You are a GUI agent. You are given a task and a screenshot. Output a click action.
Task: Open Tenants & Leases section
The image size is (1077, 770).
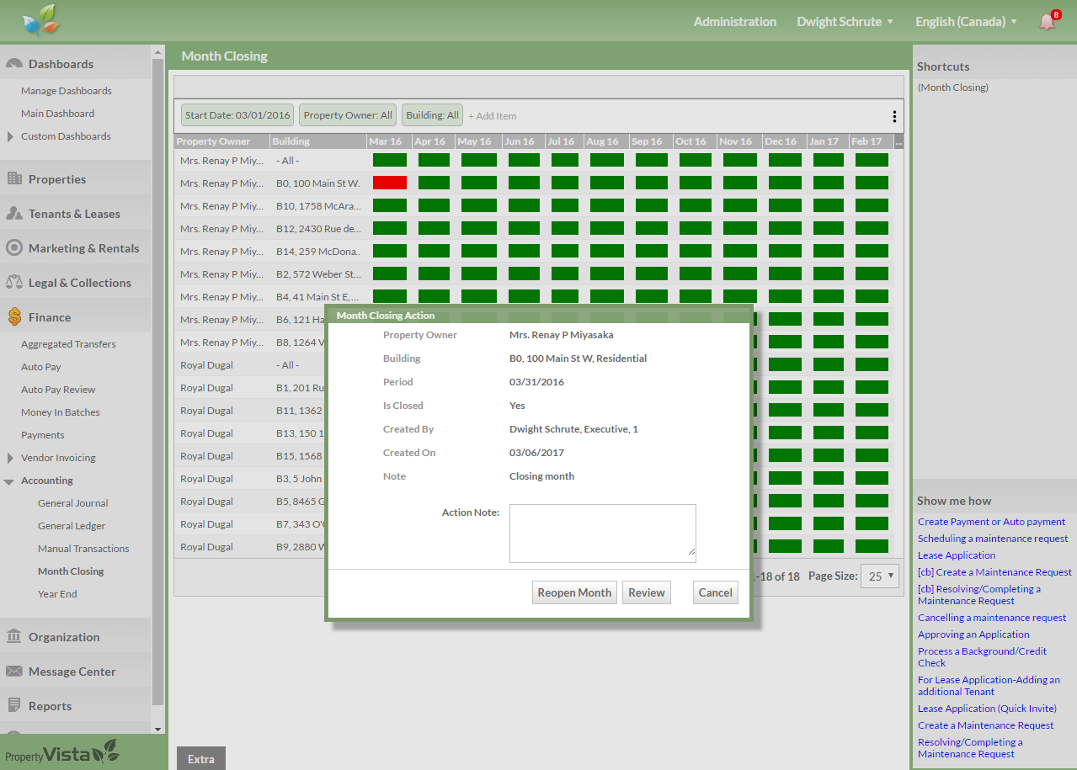(74, 214)
